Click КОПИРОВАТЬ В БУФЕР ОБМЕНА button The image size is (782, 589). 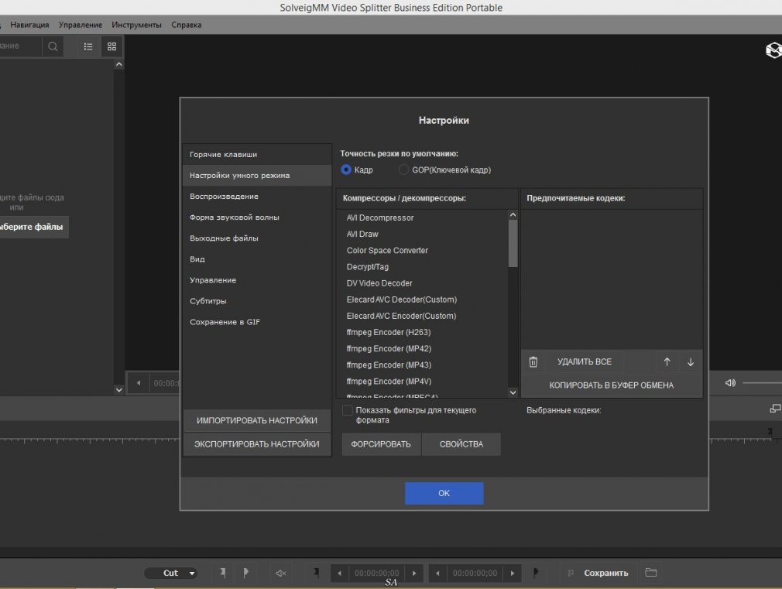click(612, 385)
